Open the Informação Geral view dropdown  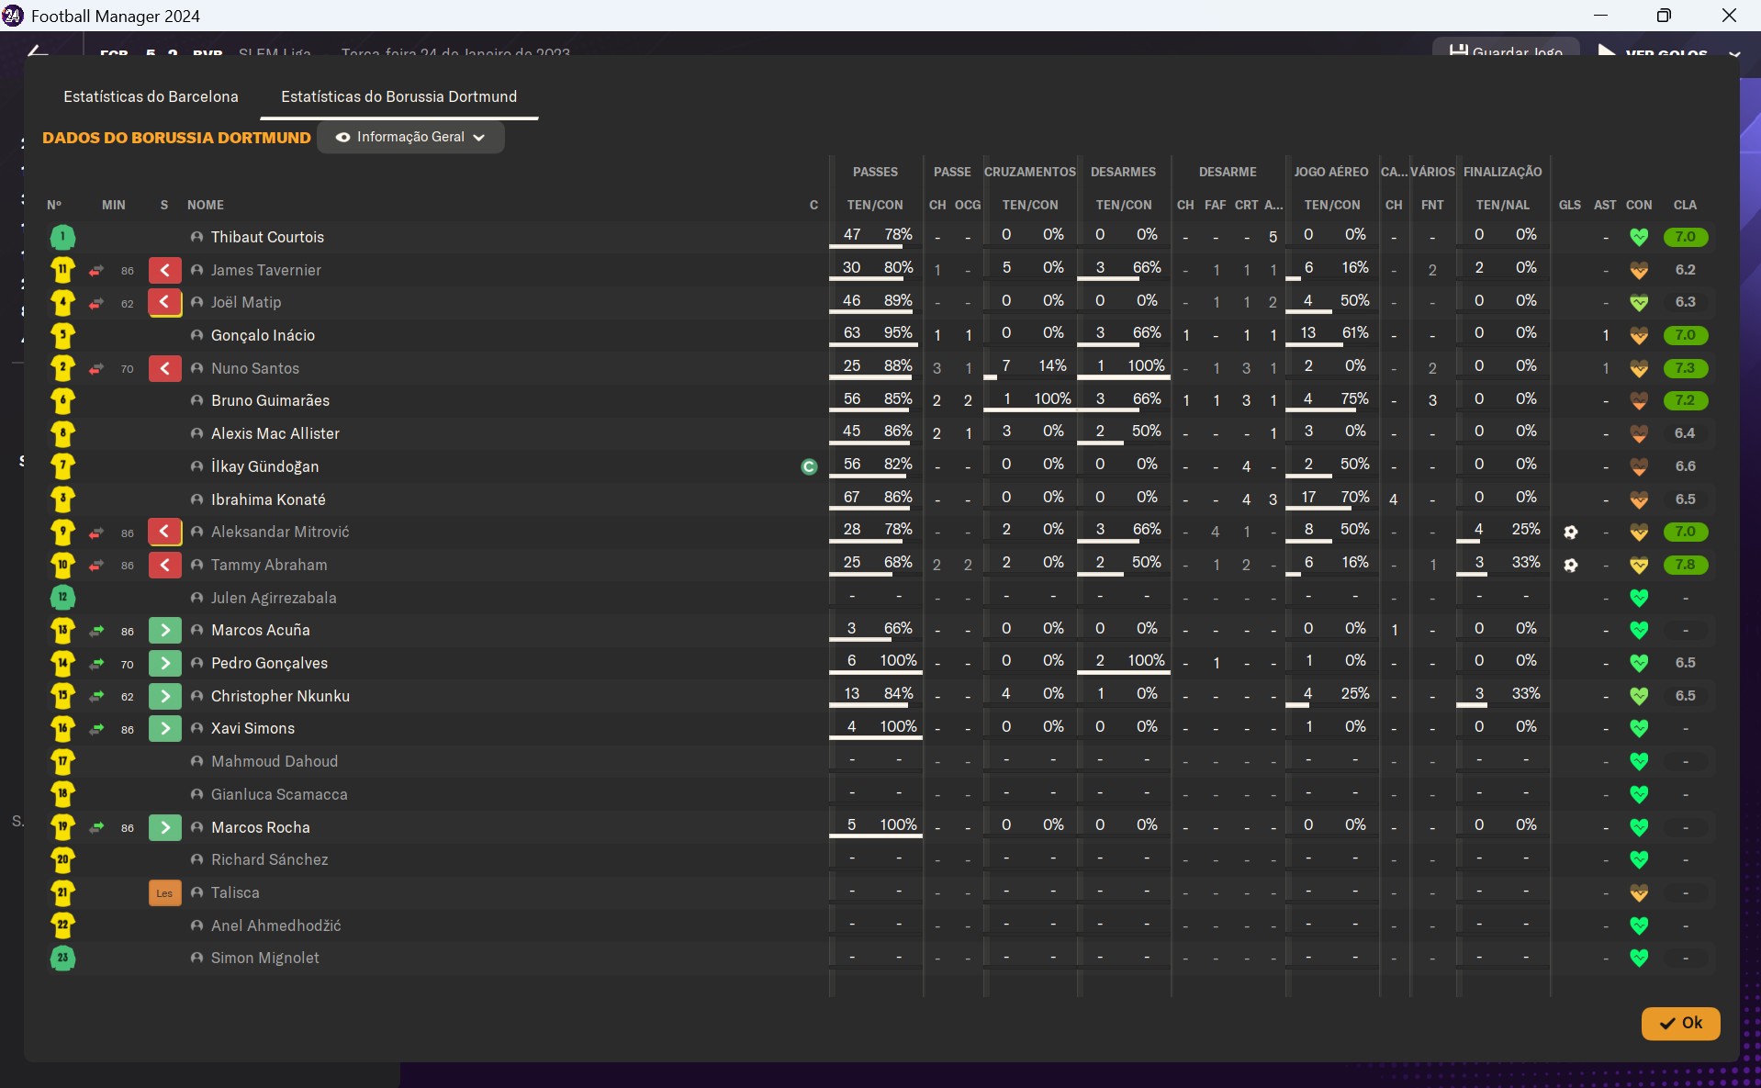[410, 137]
